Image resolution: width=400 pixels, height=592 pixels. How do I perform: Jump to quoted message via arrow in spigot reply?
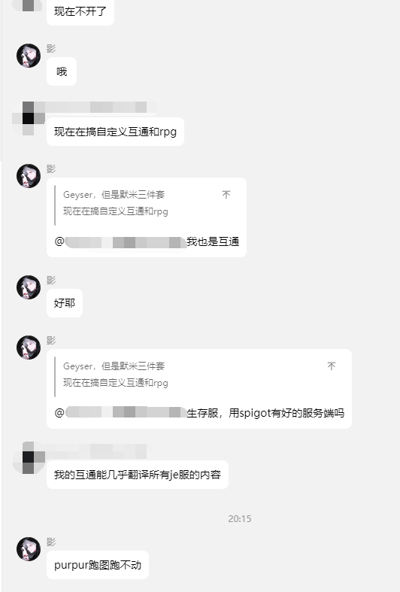332,366
